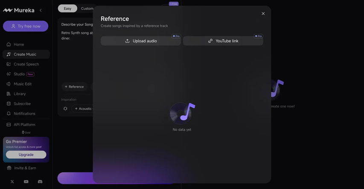Refresh the inspiration suggestions icon
Image resolution: width=364 pixels, height=189 pixels.
65,109
